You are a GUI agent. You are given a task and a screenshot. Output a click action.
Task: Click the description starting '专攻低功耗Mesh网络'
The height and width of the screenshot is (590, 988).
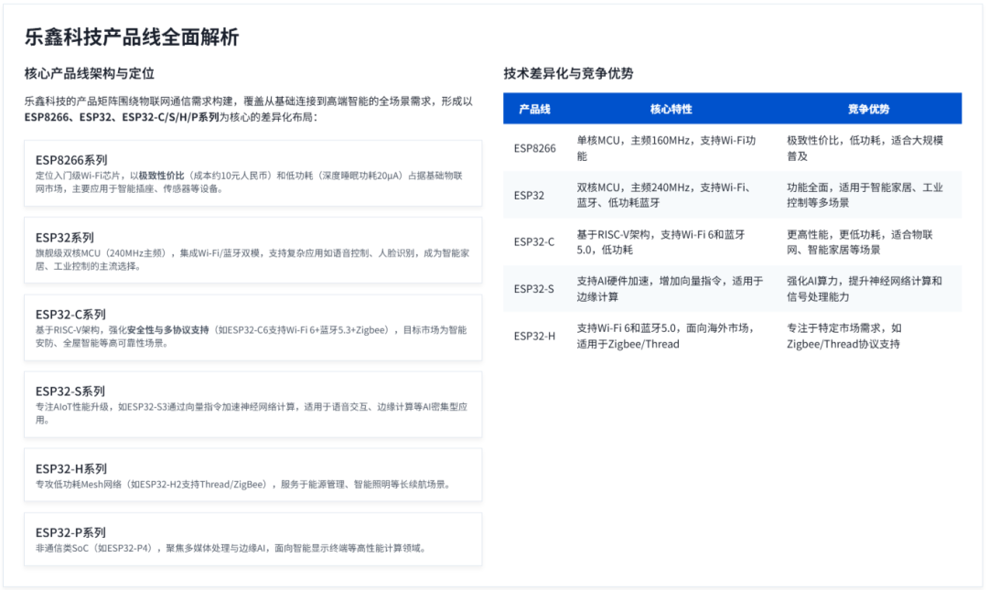point(243,485)
